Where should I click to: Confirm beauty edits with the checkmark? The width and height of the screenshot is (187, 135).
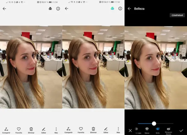click(x=181, y=130)
